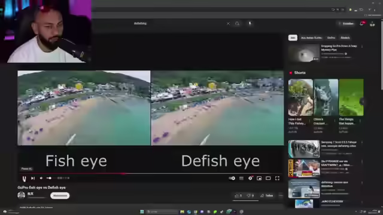This screenshot has height=215, width=383.
Task: Open more actions ellipsis below video
Action: tap(281, 195)
